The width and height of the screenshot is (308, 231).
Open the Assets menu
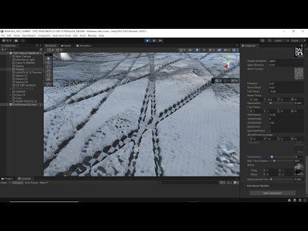17,35
